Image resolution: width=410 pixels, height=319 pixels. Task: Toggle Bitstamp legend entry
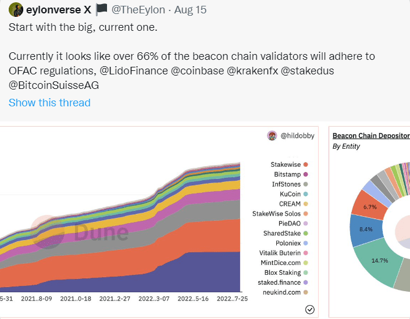pyautogui.click(x=291, y=174)
